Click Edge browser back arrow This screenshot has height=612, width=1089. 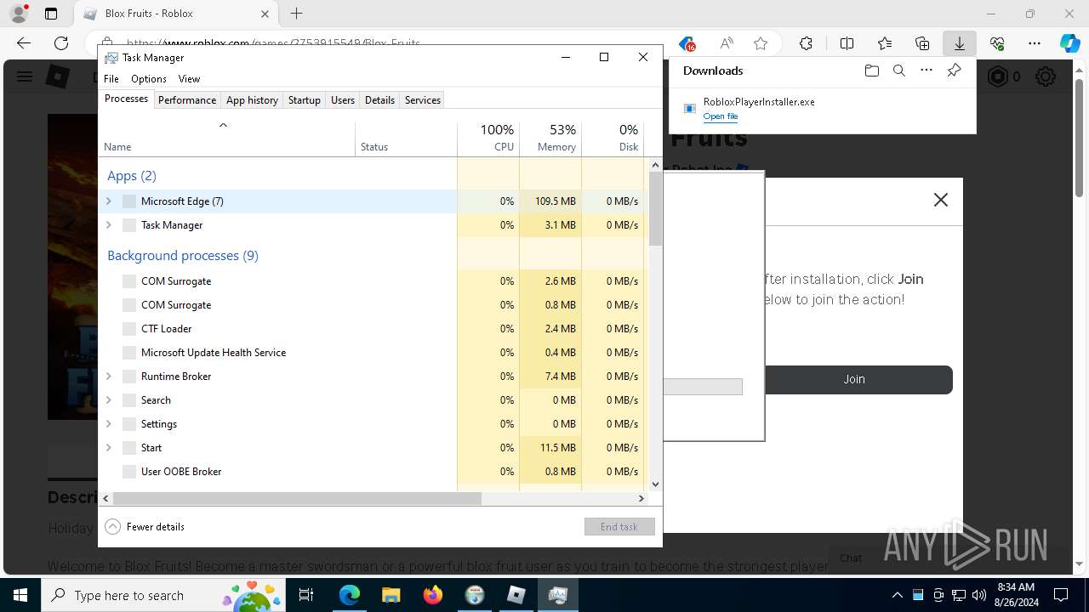coord(24,43)
